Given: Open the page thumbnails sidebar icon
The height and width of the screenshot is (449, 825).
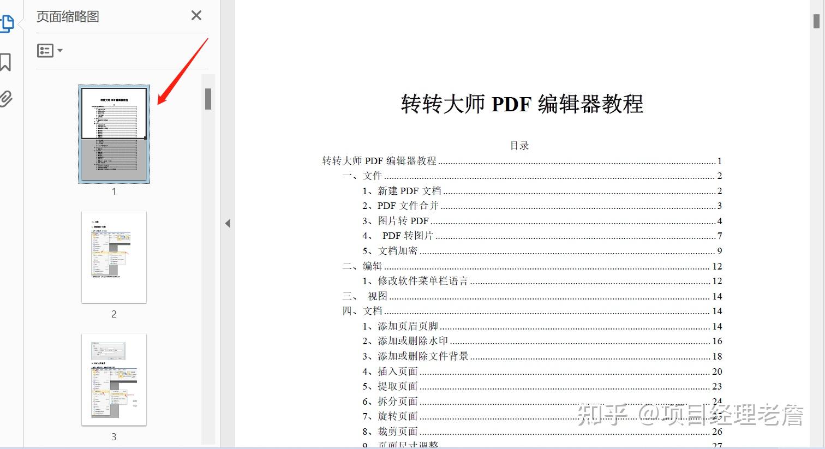Looking at the screenshot, I should (x=7, y=23).
